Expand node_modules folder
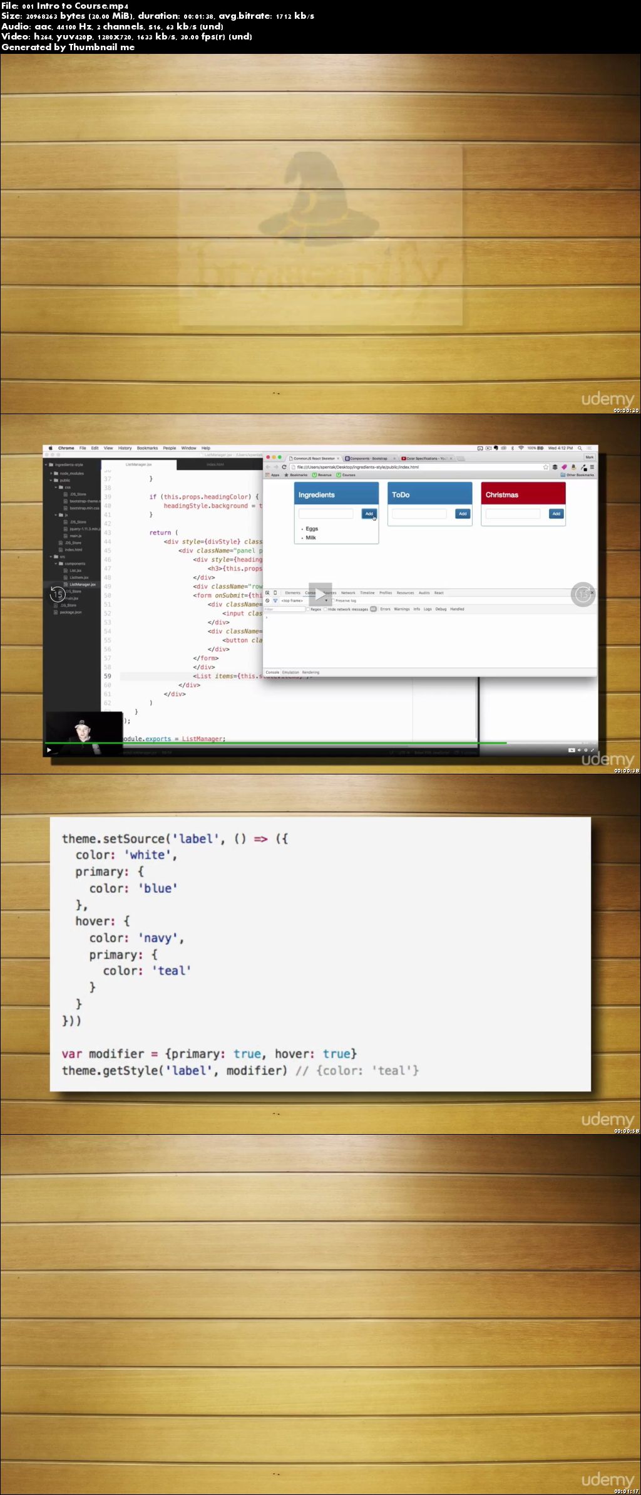The height and width of the screenshot is (1495, 641). tap(51, 473)
